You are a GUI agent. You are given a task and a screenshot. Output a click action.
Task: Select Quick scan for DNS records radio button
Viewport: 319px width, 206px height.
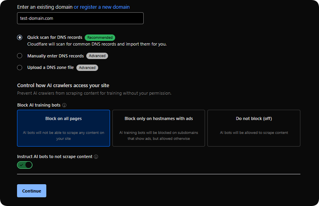[20, 38]
